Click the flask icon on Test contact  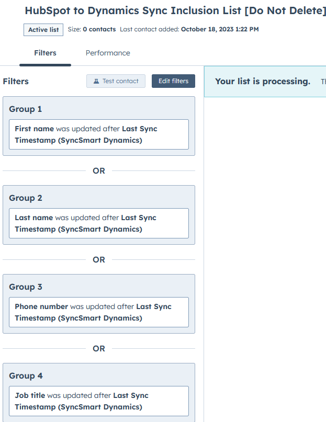coord(96,81)
